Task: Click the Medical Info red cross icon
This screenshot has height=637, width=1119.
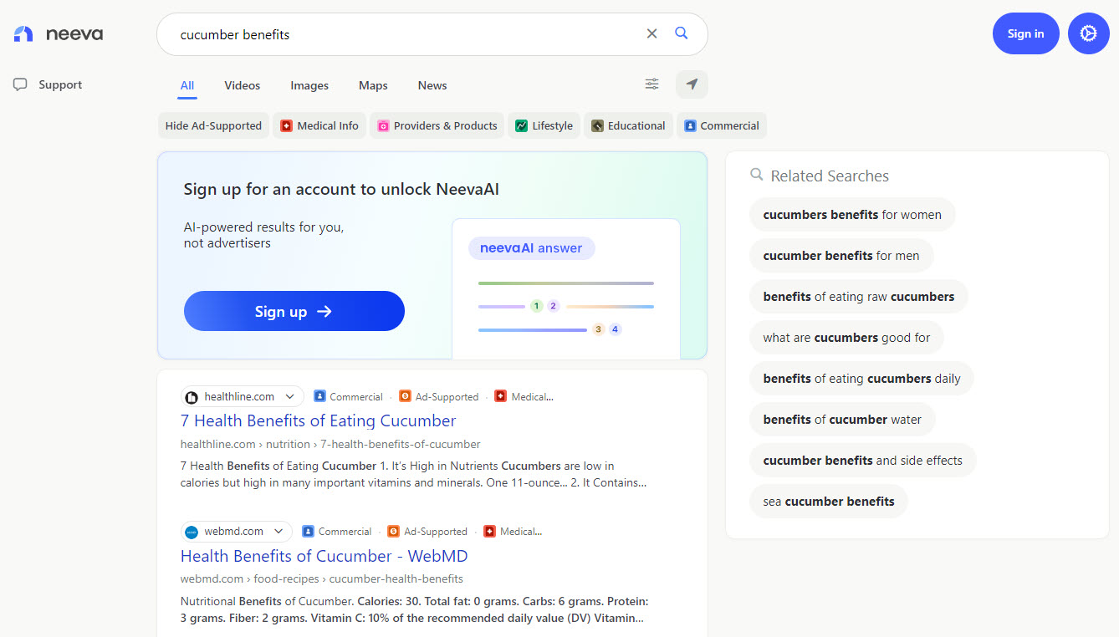Action: (x=286, y=125)
